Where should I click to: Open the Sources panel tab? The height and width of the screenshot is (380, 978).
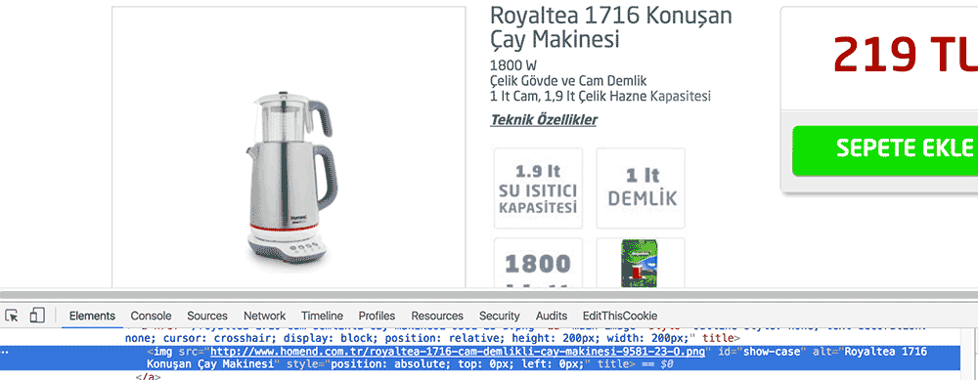(207, 316)
